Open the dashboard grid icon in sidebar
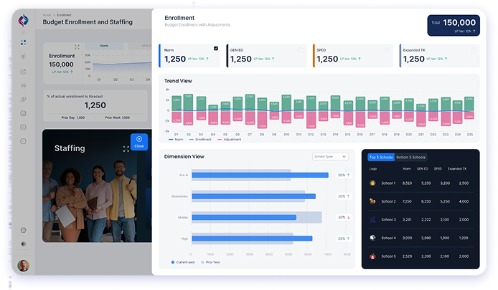 23,44
